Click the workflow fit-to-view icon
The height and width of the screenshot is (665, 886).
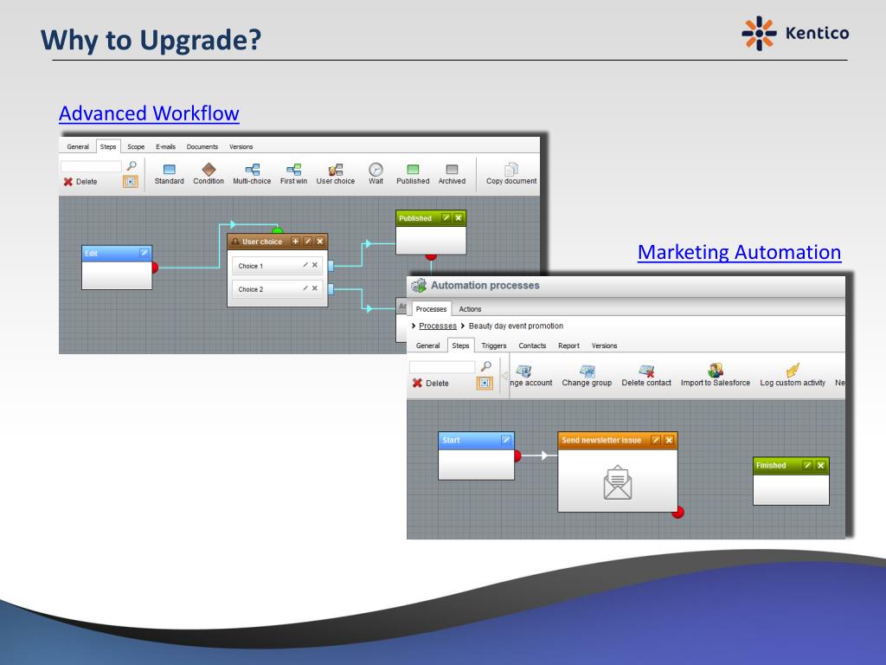coord(131,182)
